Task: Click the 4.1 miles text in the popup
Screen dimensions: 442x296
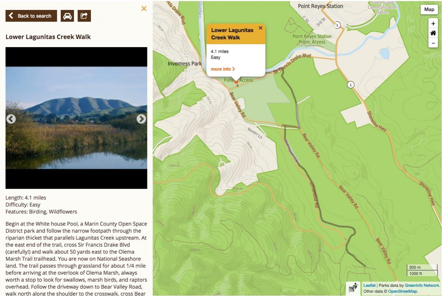Action: [220, 51]
